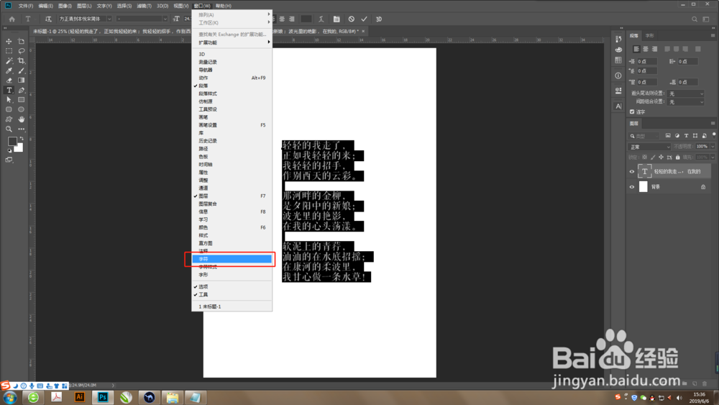Screen dimensions: 719x405
Task: Select the Path Selection arrow tool
Action: (9, 99)
